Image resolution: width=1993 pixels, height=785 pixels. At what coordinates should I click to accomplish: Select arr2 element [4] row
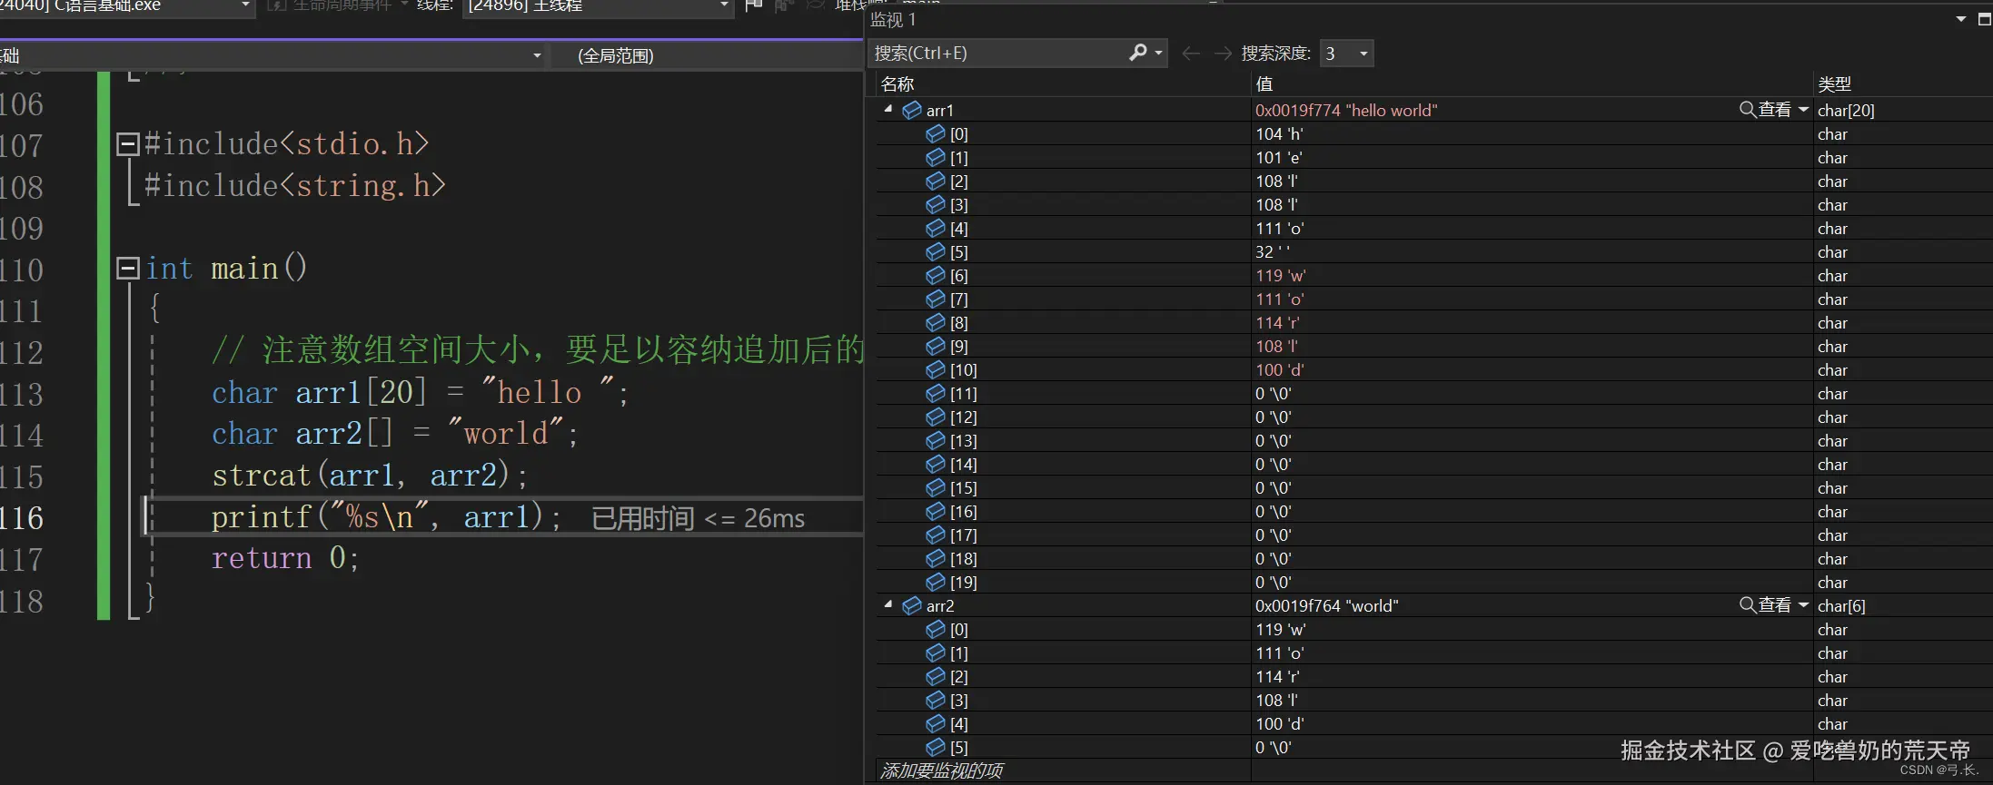1433,723
